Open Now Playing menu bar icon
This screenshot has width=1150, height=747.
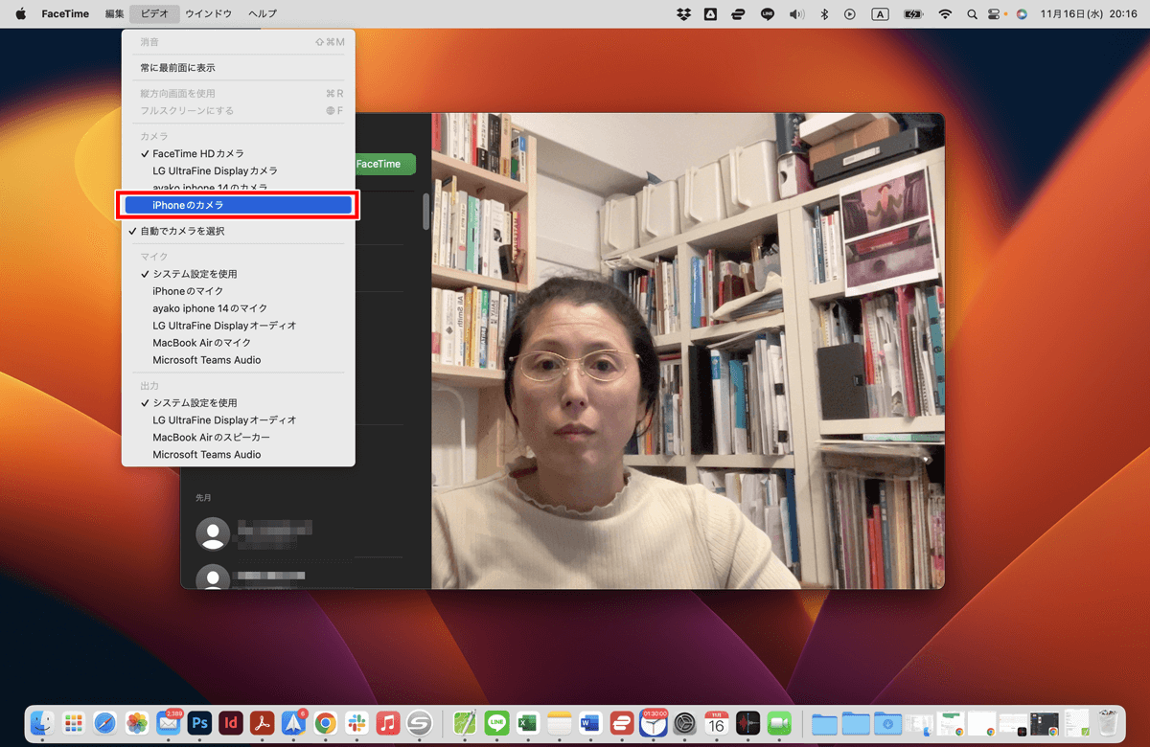point(850,13)
